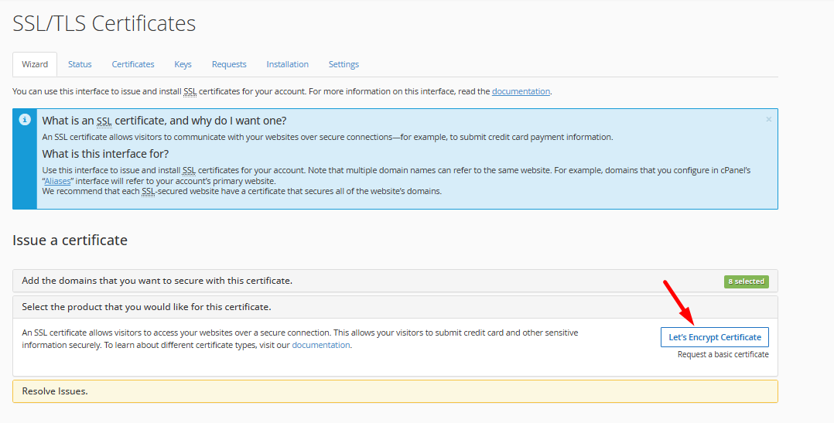The height and width of the screenshot is (423, 834).
Task: Click the underlined SSL abbreviation in the 'What is an SSL certificate' heading
Action: point(104,121)
